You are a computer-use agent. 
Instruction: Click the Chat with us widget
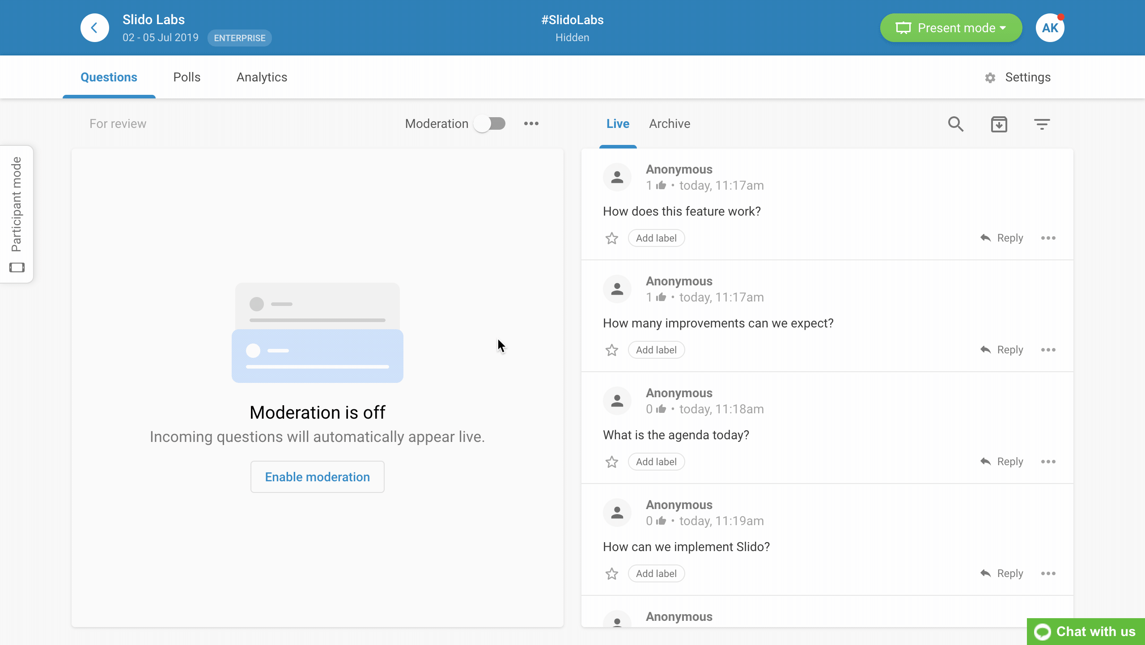point(1086,632)
